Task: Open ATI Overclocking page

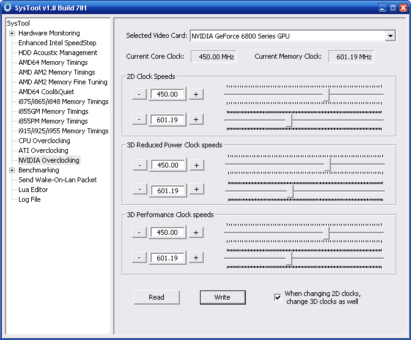Action: pos(43,150)
